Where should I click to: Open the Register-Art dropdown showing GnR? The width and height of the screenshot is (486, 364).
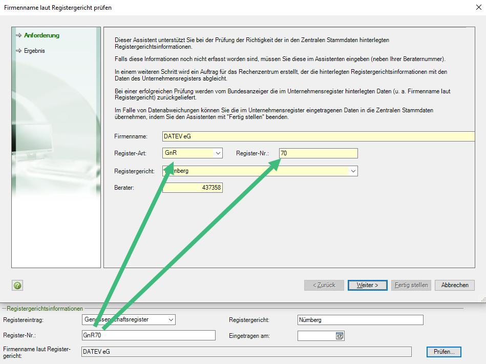(x=216, y=153)
